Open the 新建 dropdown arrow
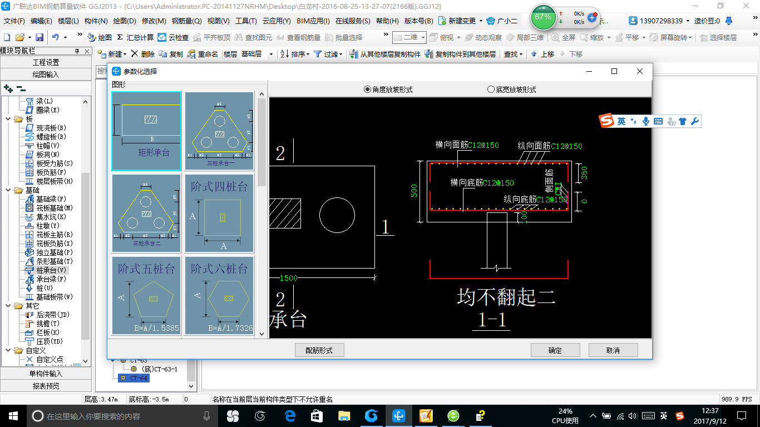This screenshot has height=427, width=760. pyautogui.click(x=125, y=54)
